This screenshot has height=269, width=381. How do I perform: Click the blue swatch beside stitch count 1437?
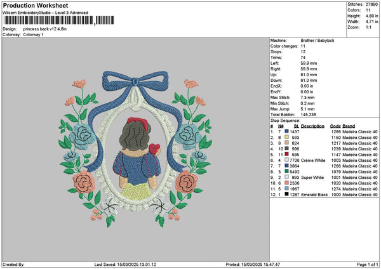[287, 131]
